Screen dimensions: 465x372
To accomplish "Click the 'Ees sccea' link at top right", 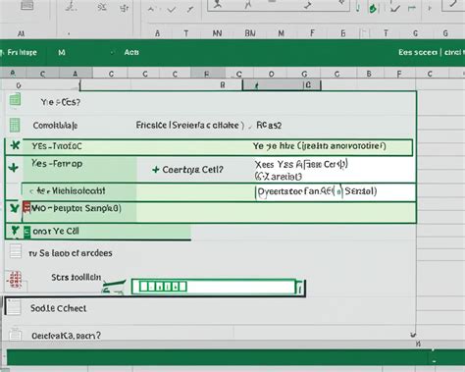I will tap(418, 52).
